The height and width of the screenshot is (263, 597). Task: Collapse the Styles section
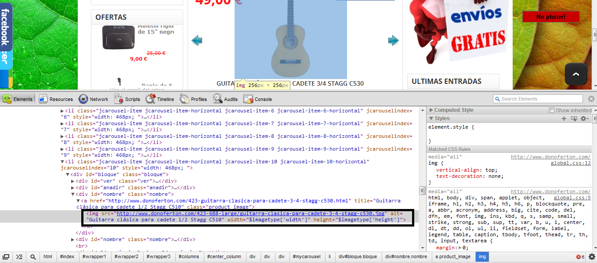point(432,118)
